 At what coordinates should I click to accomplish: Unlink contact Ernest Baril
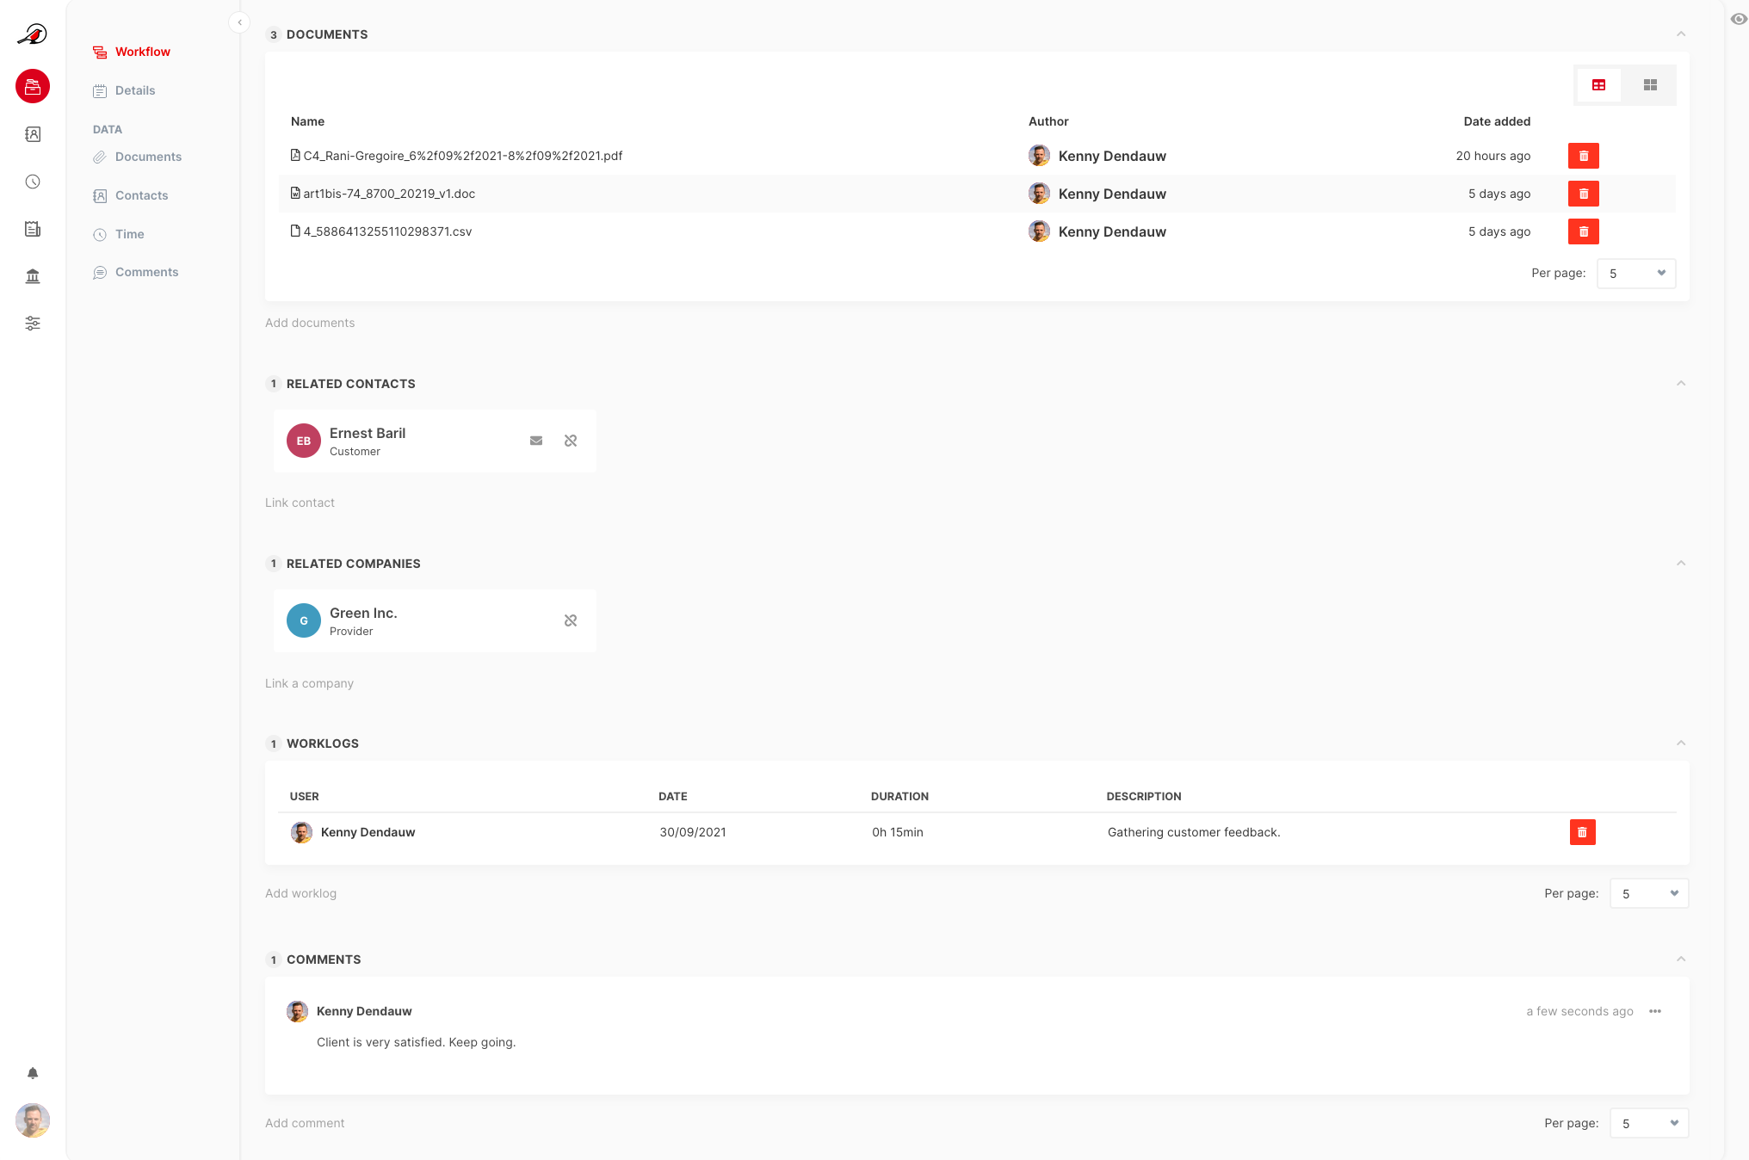tap(571, 441)
